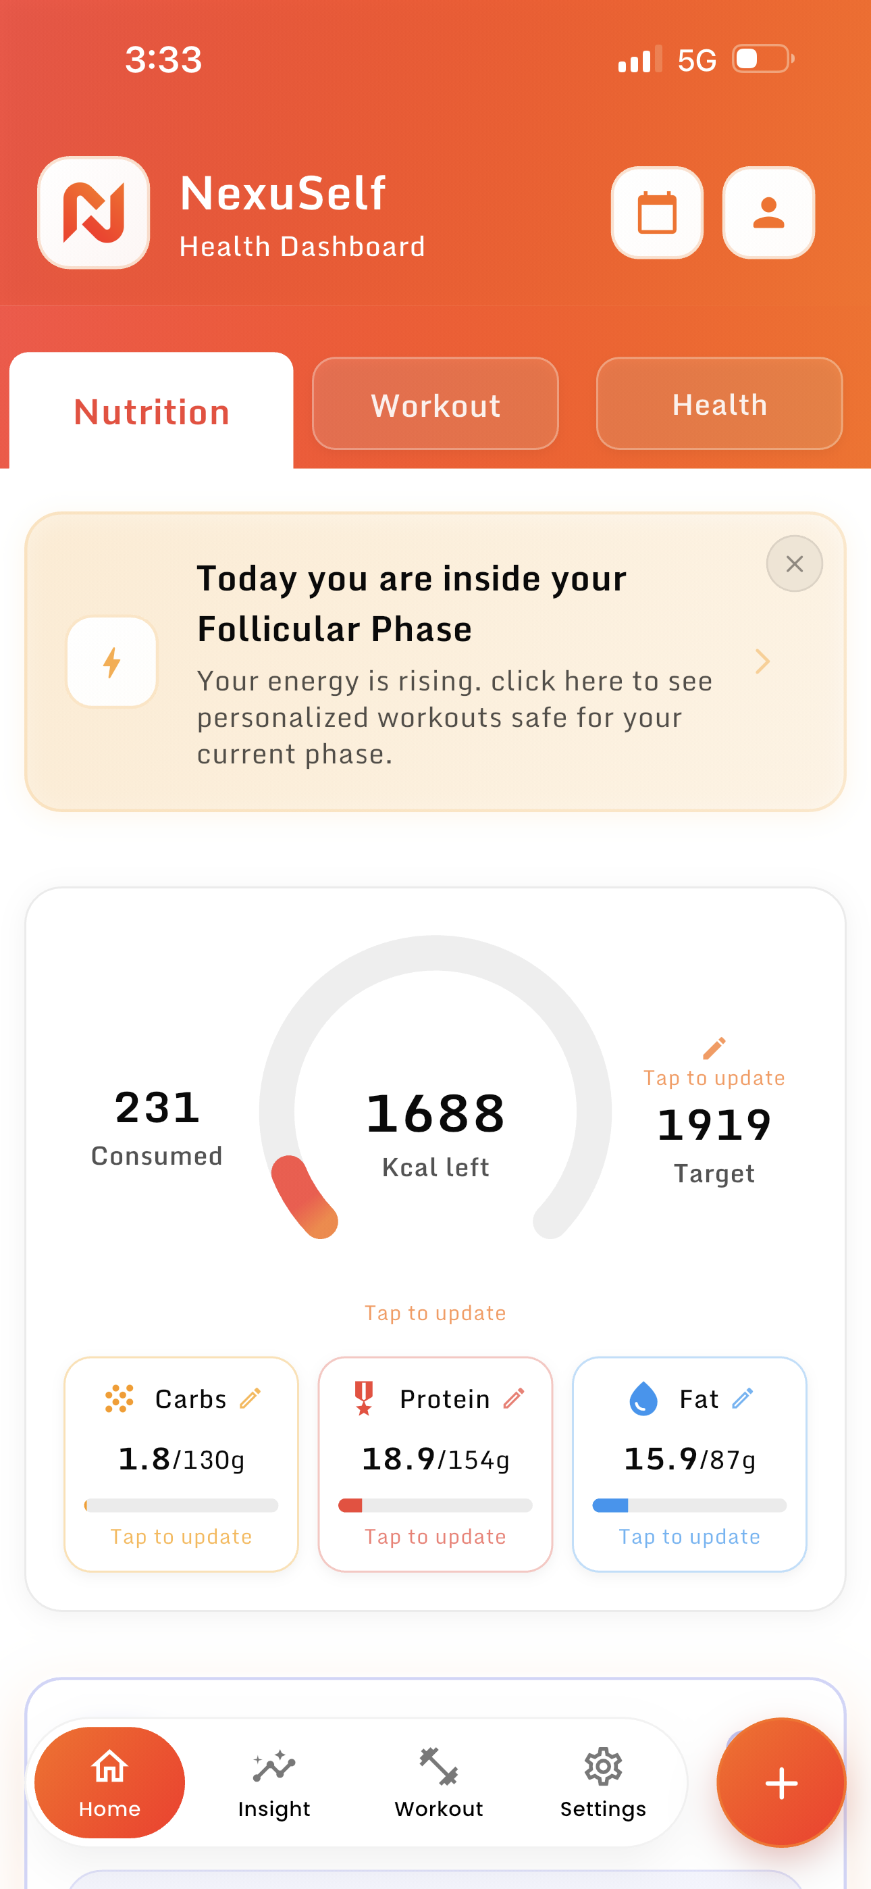871x1889 pixels.
Task: Open the user profile icon
Action: click(x=768, y=213)
